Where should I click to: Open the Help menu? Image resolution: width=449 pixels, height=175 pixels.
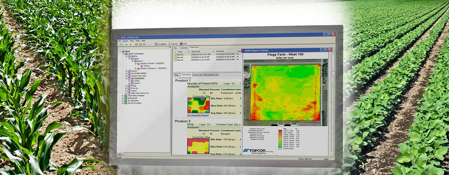pyautogui.click(x=143, y=41)
